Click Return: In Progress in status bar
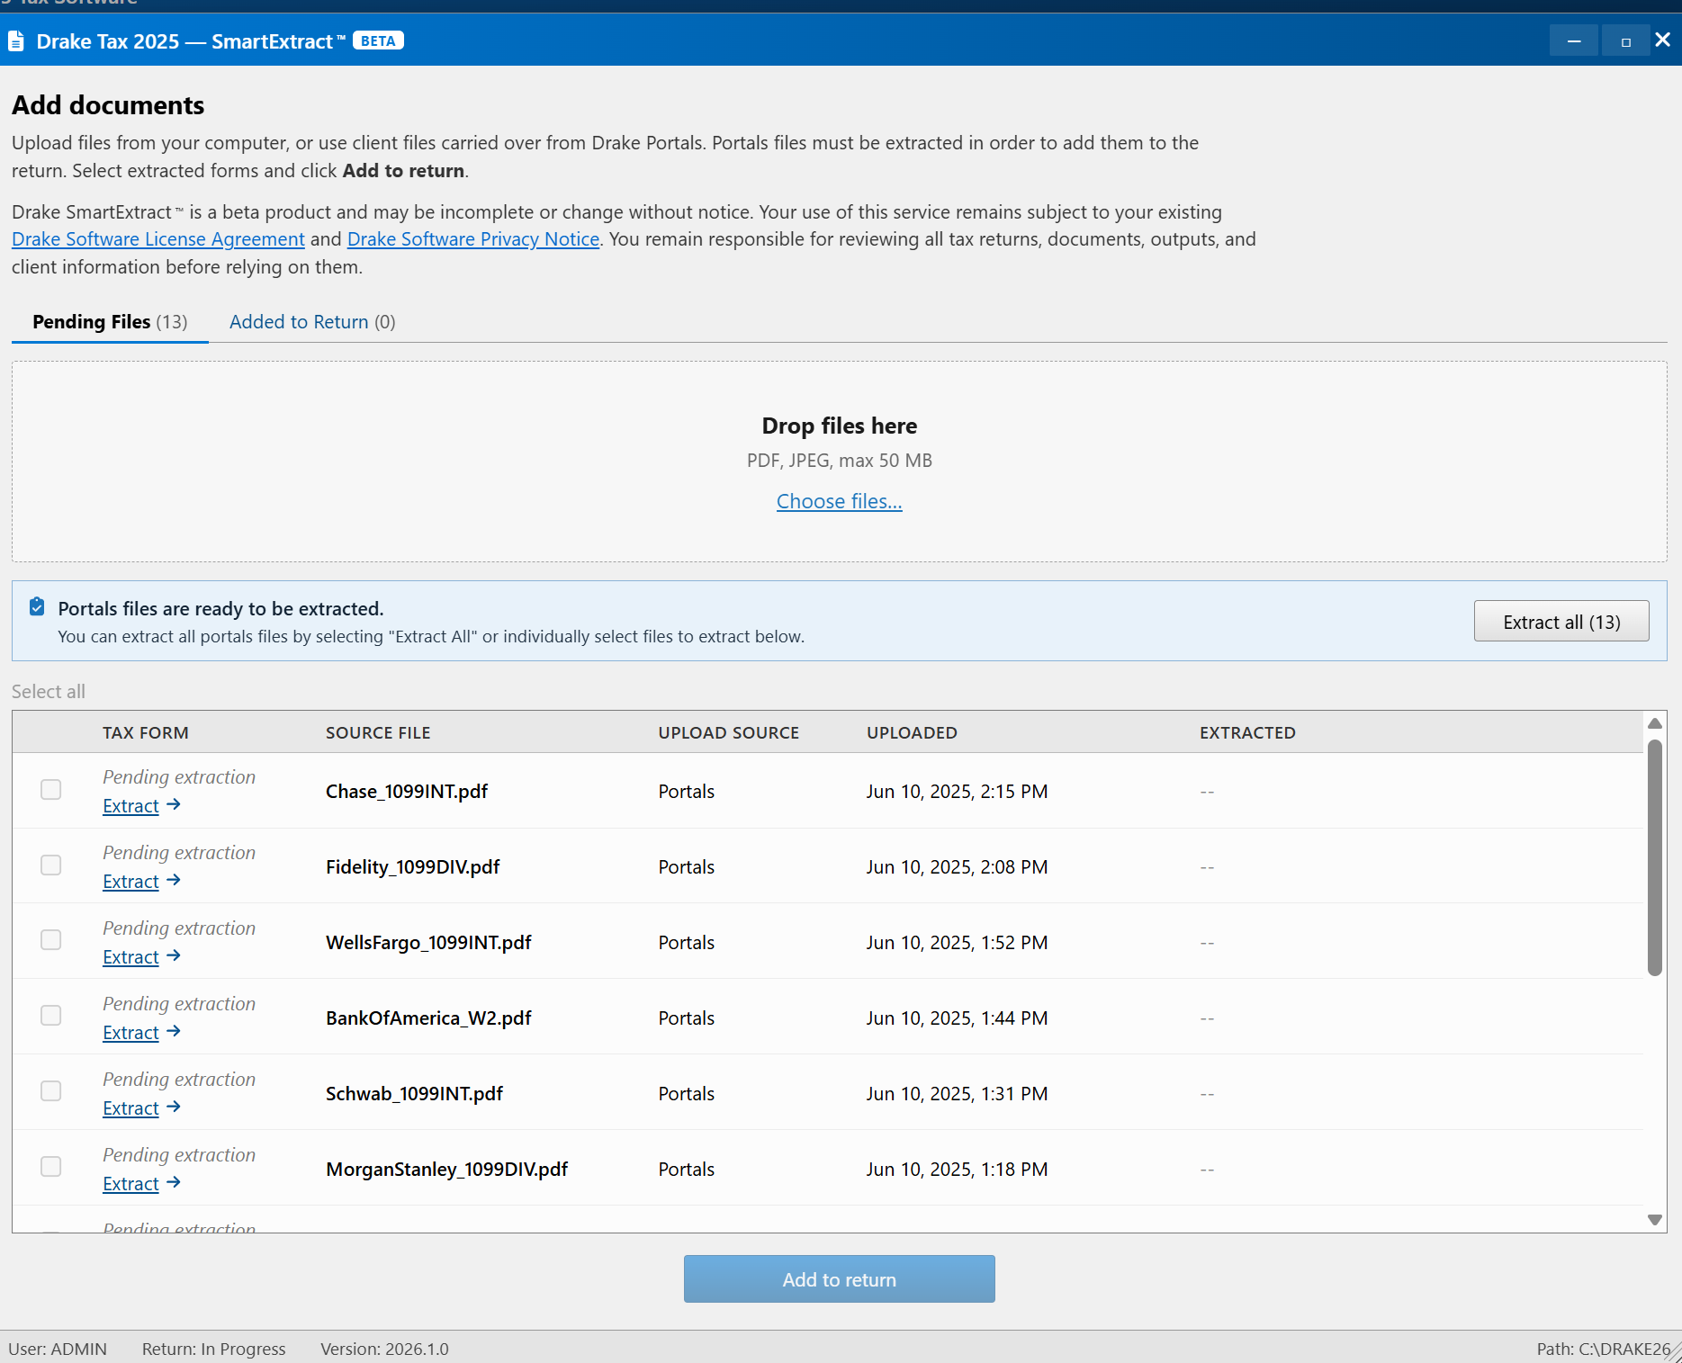1682x1363 pixels. [x=214, y=1349]
